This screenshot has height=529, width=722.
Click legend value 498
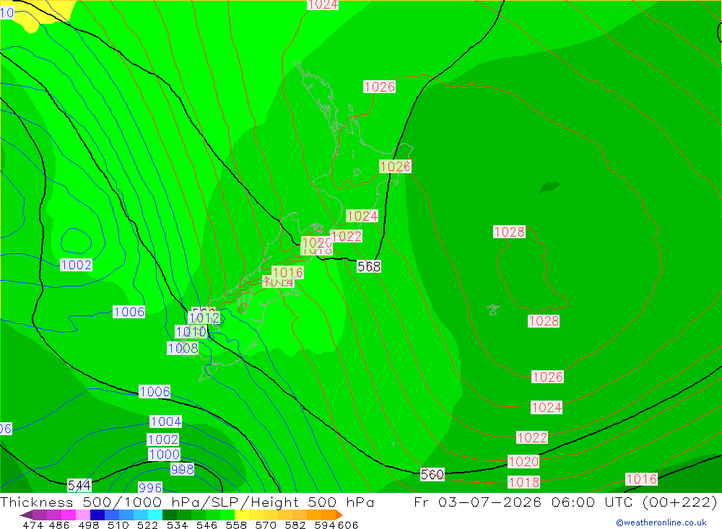(x=89, y=525)
